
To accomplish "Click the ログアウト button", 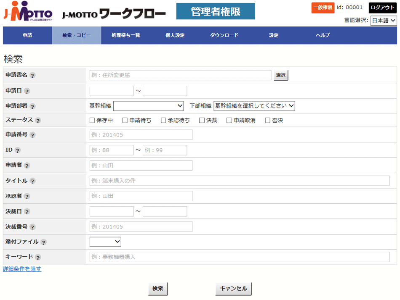I will [x=382, y=8].
